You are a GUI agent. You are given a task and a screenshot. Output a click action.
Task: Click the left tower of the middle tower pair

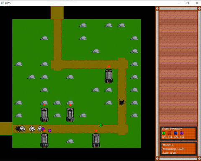[x=44, y=114]
